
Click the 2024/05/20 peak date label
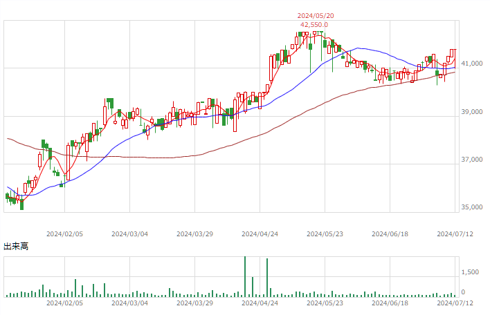(316, 16)
